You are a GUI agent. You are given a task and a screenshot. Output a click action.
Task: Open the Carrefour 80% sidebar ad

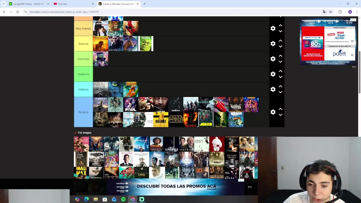(328, 42)
